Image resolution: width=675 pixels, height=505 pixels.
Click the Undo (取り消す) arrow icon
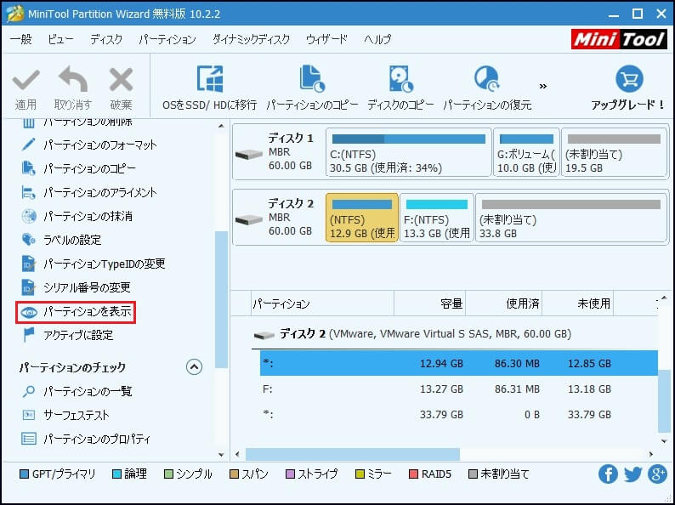click(73, 79)
